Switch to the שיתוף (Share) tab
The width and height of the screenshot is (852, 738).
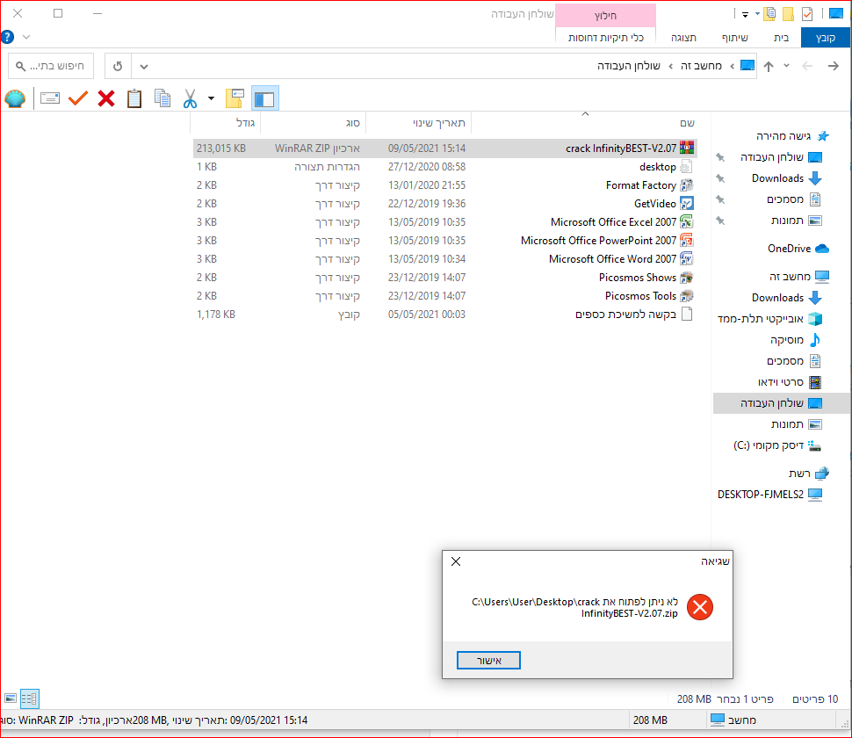pyautogui.click(x=734, y=38)
